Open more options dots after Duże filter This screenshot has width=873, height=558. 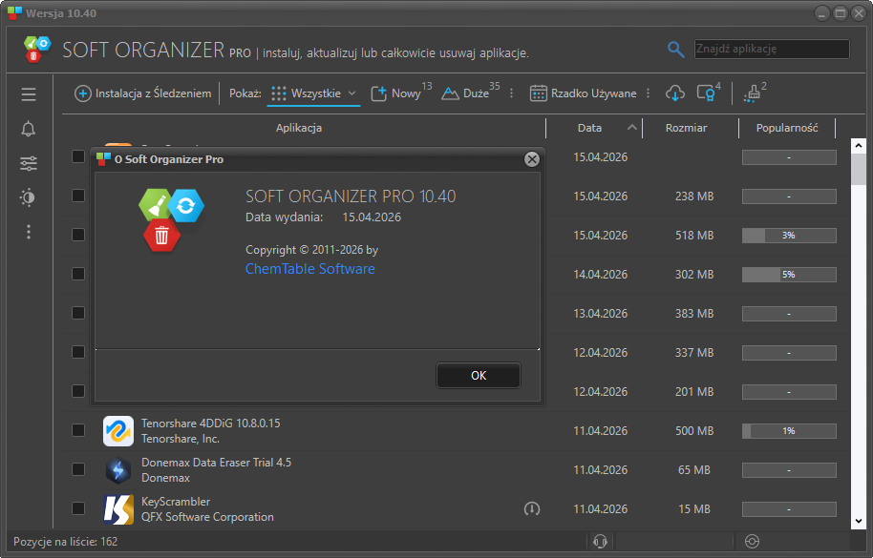[512, 93]
